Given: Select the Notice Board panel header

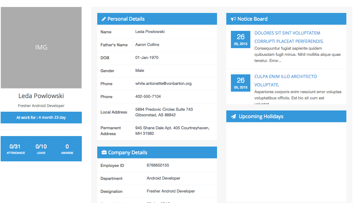Looking at the screenshot, I should tap(286, 19).
